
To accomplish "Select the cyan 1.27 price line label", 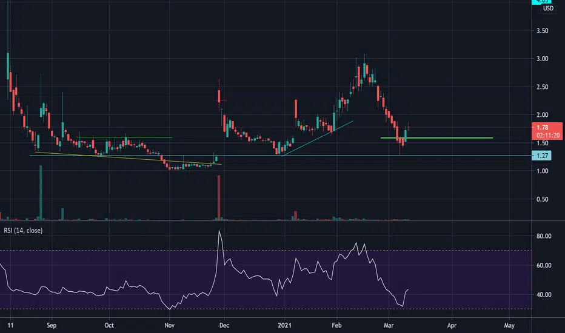I will (541, 156).
